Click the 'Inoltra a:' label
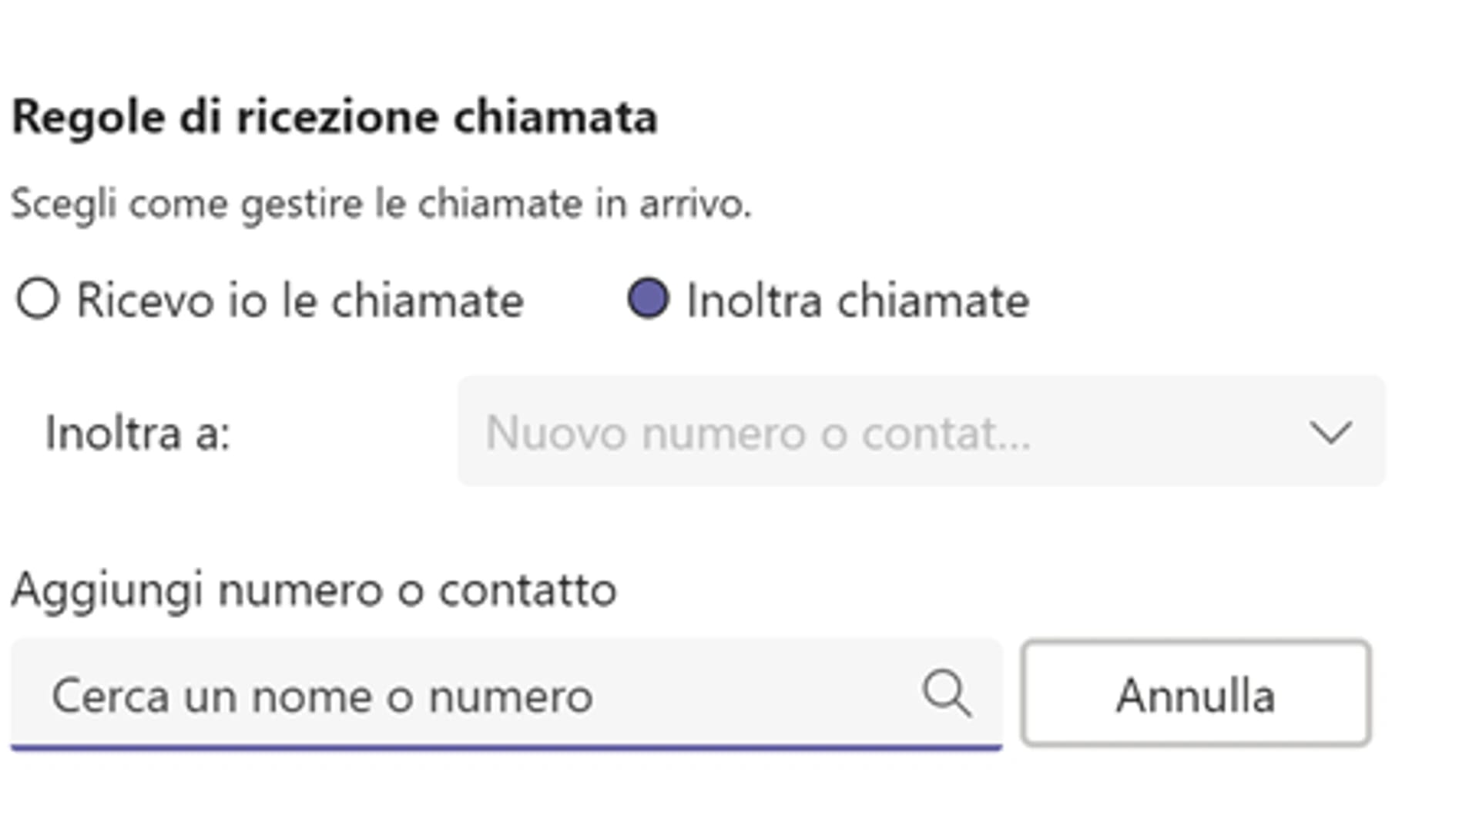The height and width of the screenshot is (832, 1479). (x=138, y=433)
